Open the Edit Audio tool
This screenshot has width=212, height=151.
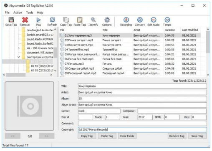pos(154,21)
